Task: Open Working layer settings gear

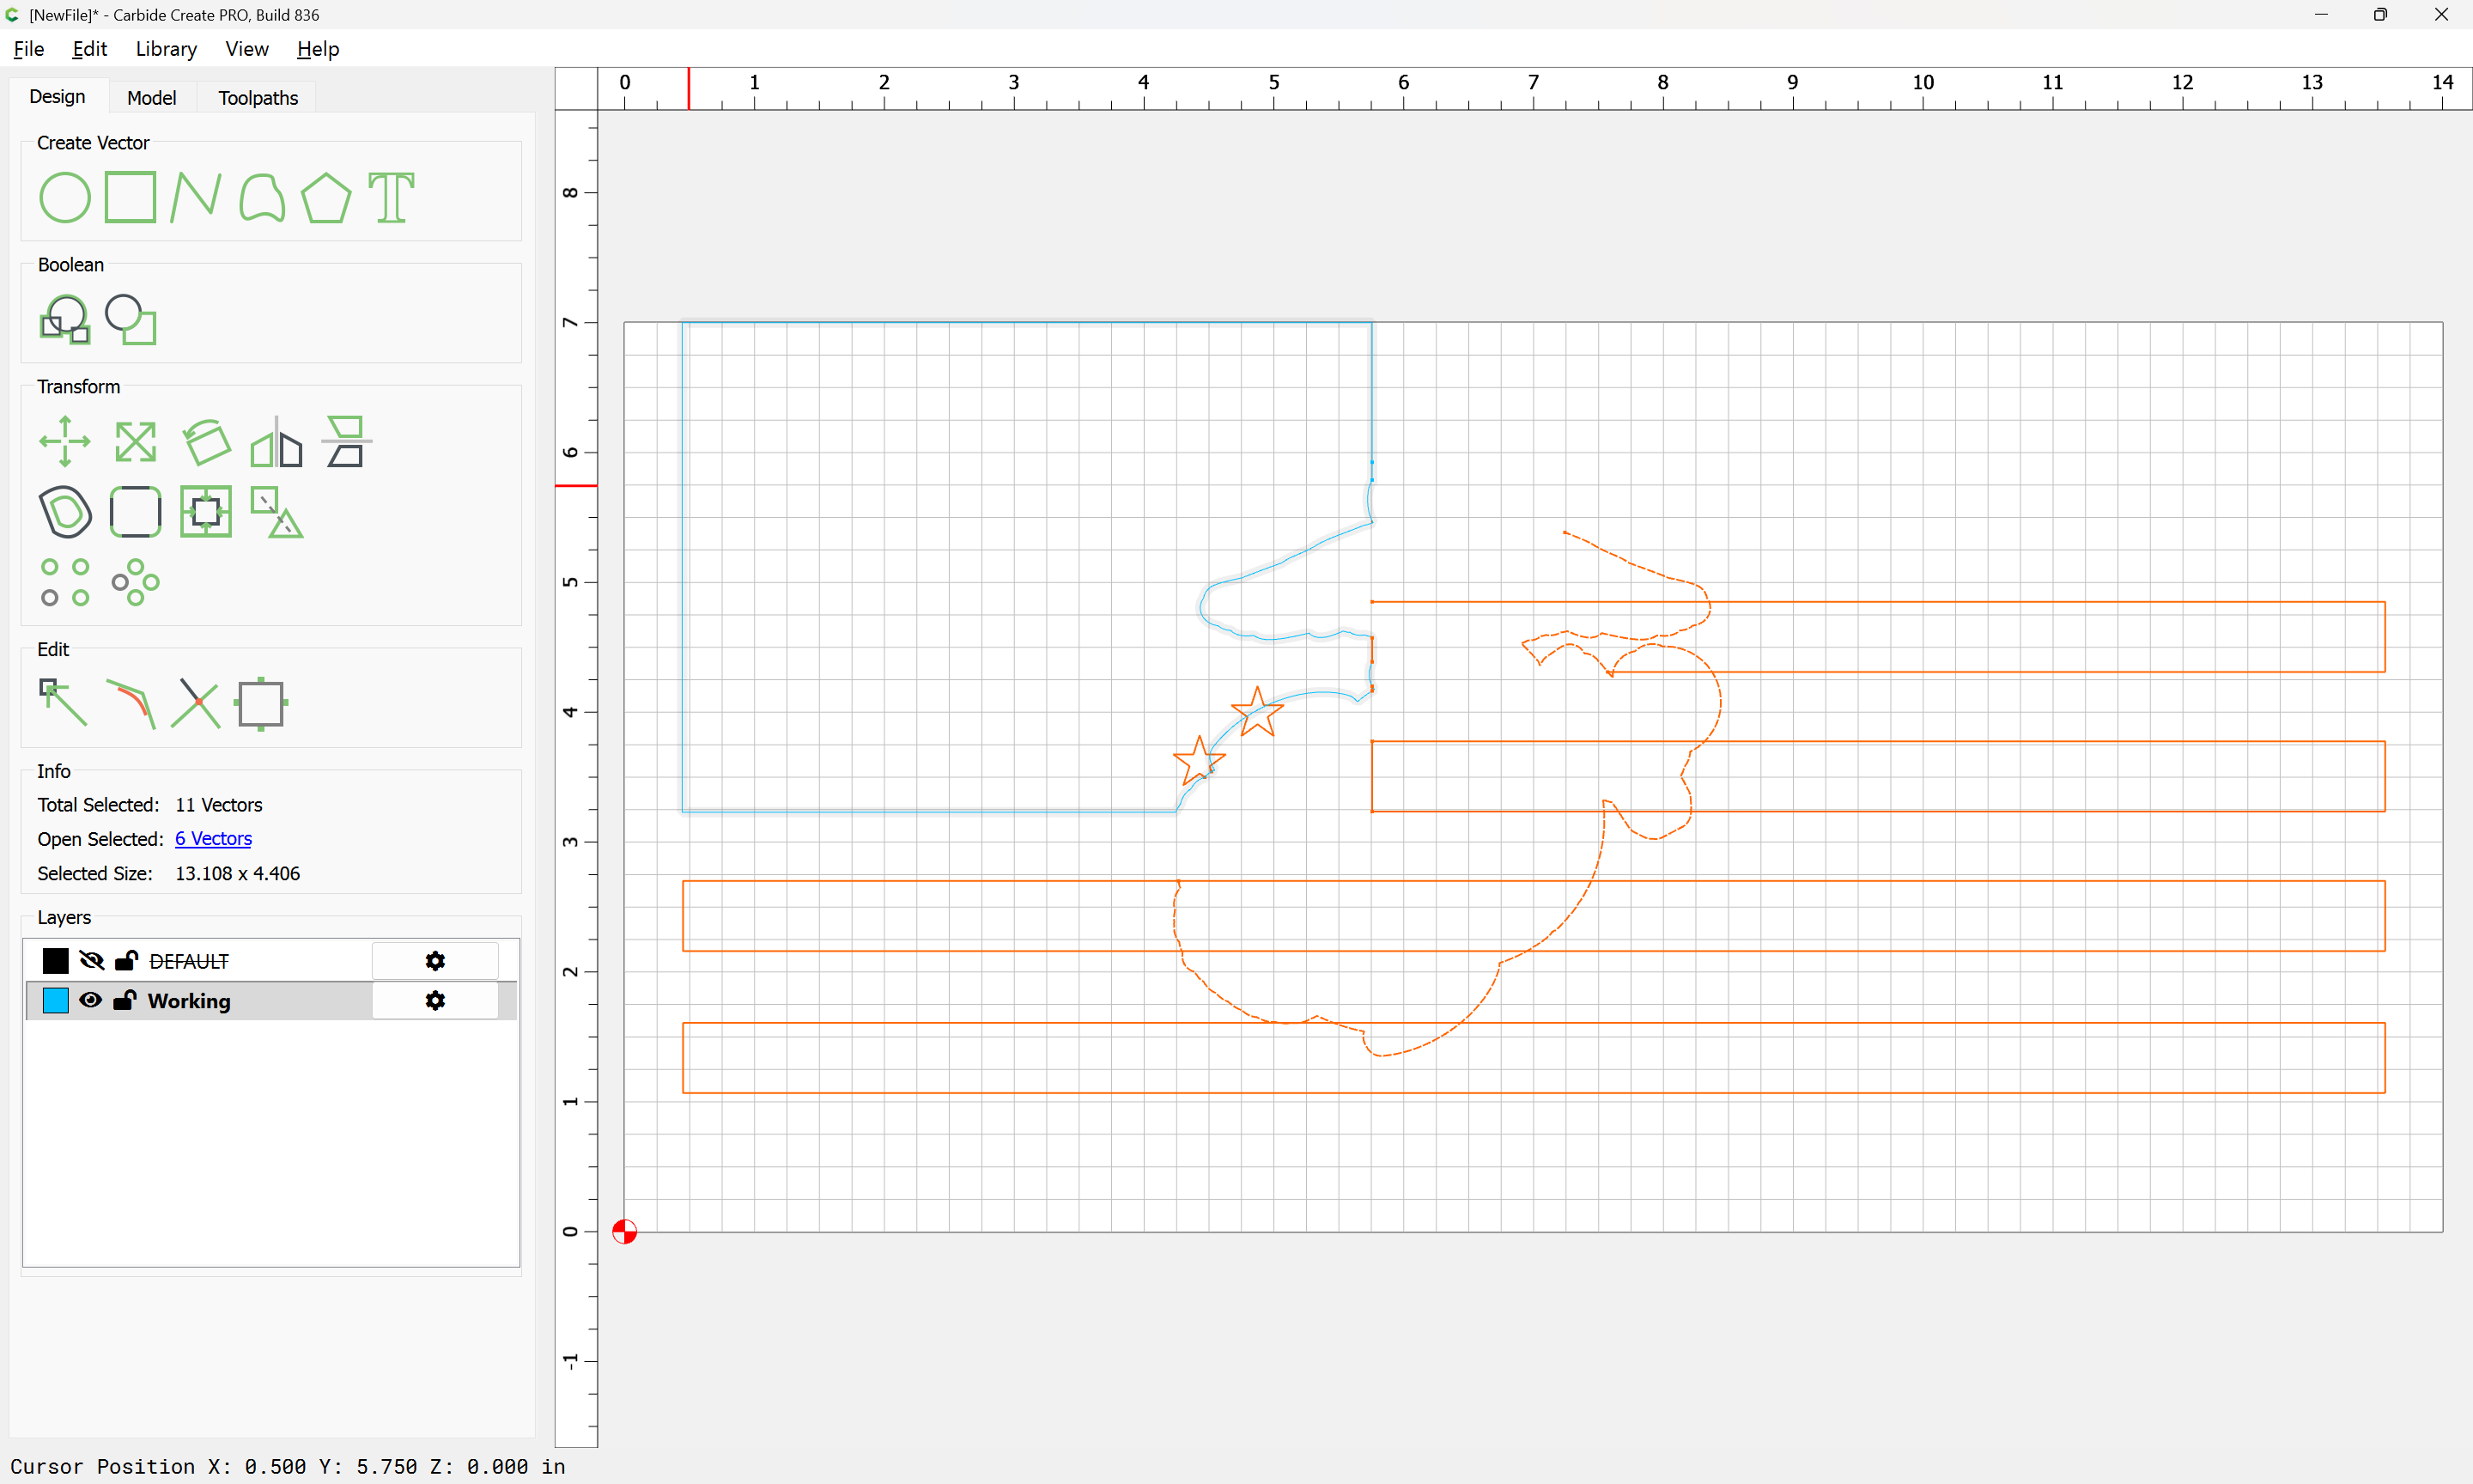Action: [x=434, y=1000]
